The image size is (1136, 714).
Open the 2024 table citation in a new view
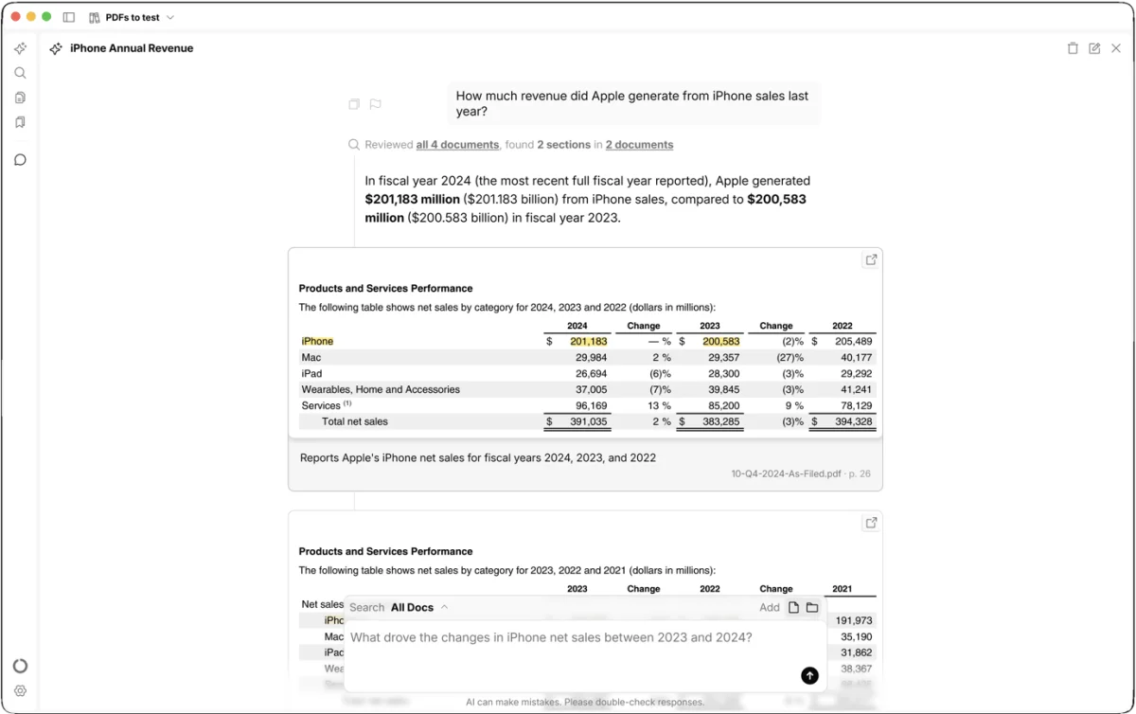(870, 260)
